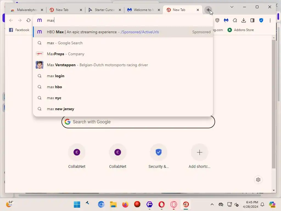This screenshot has width=281, height=211.
Task: Open Malwarebytes extension icon in toolbar
Action: click(226, 20)
